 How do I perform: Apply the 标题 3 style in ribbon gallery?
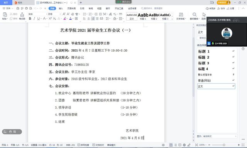(165, 16)
